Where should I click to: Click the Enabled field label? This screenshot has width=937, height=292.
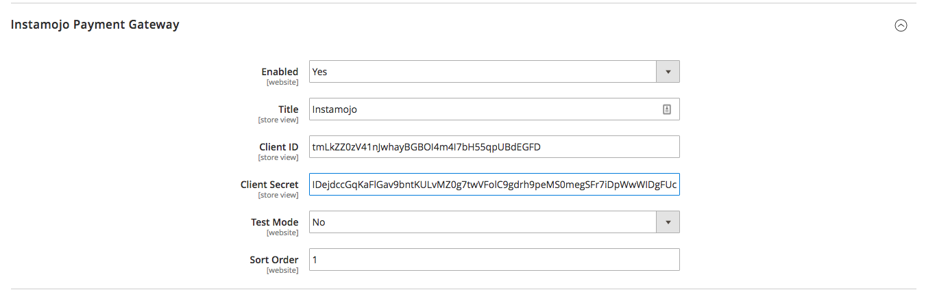(280, 72)
